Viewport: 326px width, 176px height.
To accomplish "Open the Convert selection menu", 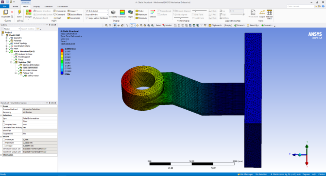I will [x=267, y=26].
